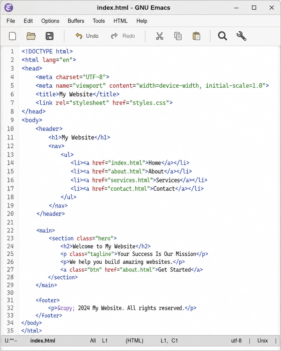Click the U:**- buffer status indicator

[x=11, y=341]
